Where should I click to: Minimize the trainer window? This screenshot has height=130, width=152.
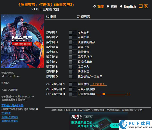[141, 6]
